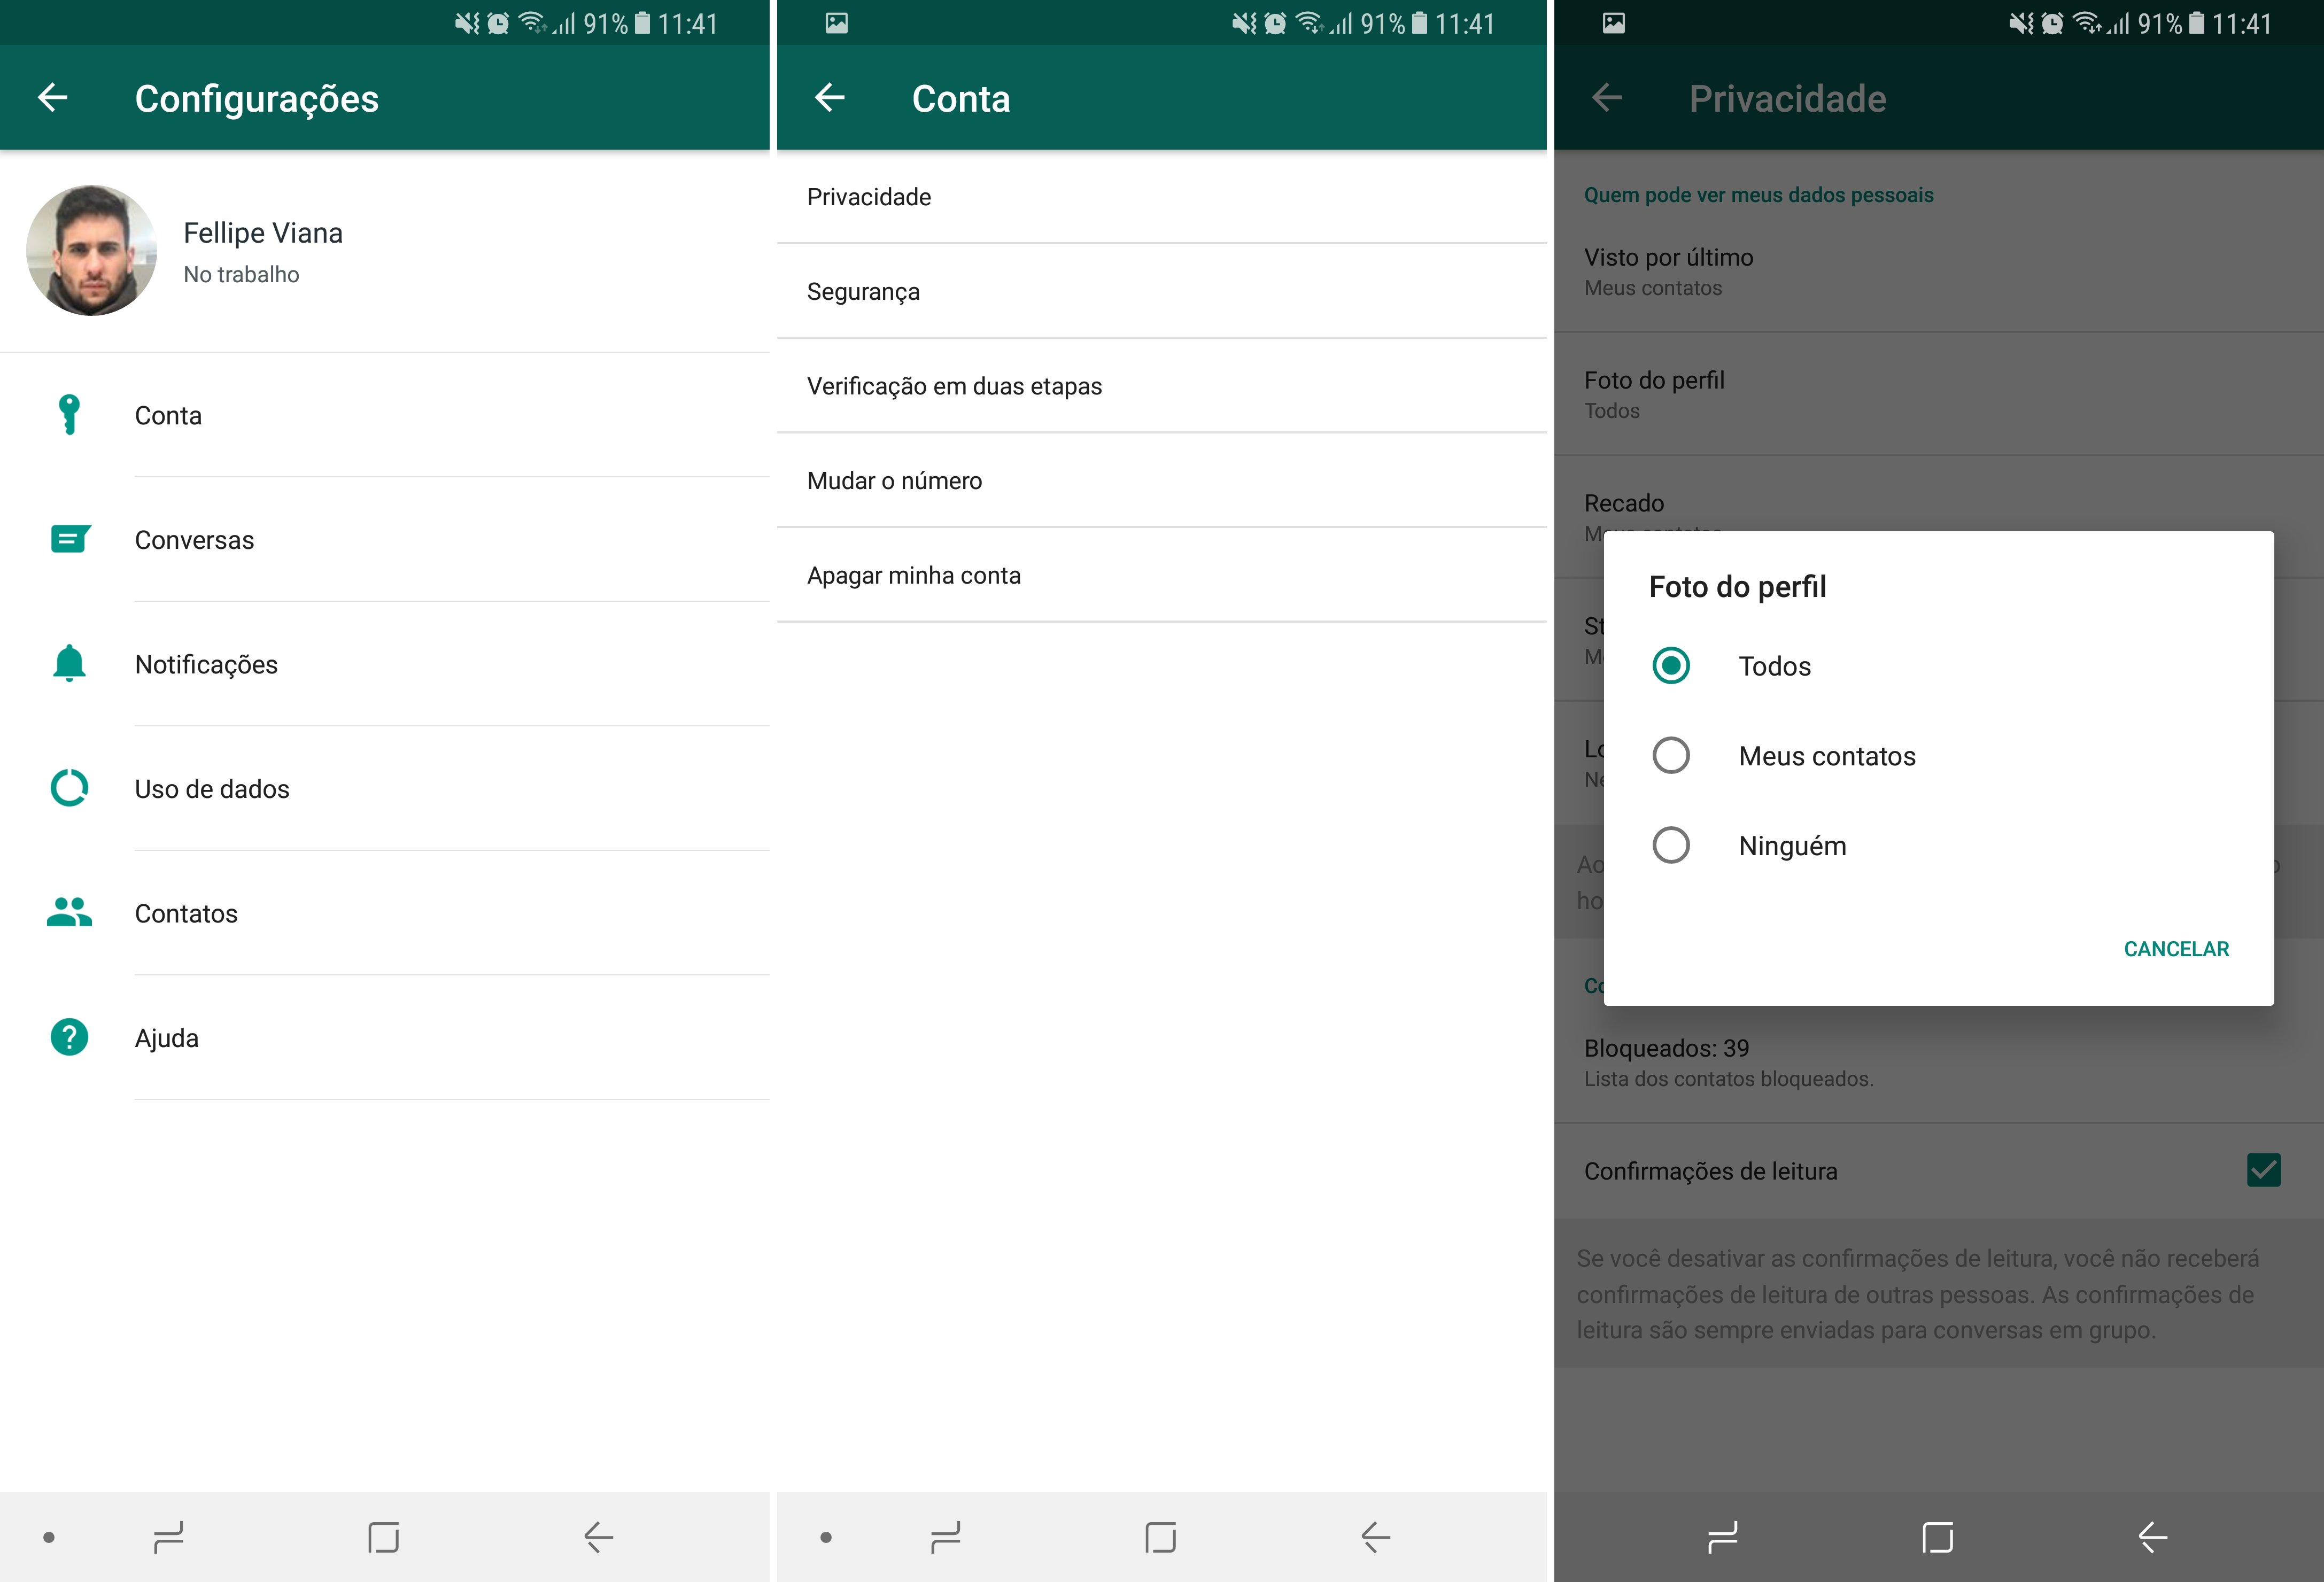Tap Quem pode ver meus dados pessoais heading
The width and height of the screenshot is (2324, 1582).
click(1758, 195)
